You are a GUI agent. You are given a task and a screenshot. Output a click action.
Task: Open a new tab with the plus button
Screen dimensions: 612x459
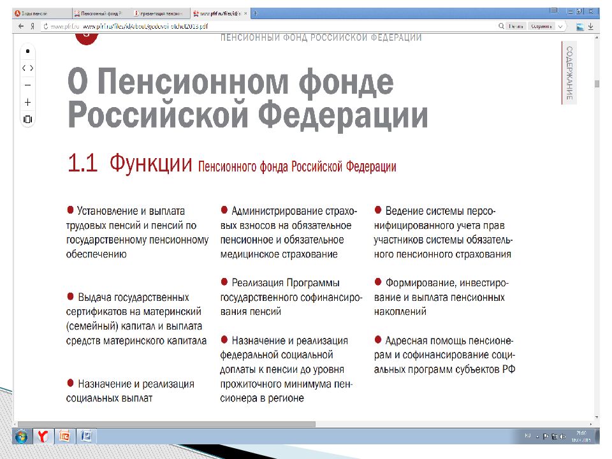click(x=256, y=13)
